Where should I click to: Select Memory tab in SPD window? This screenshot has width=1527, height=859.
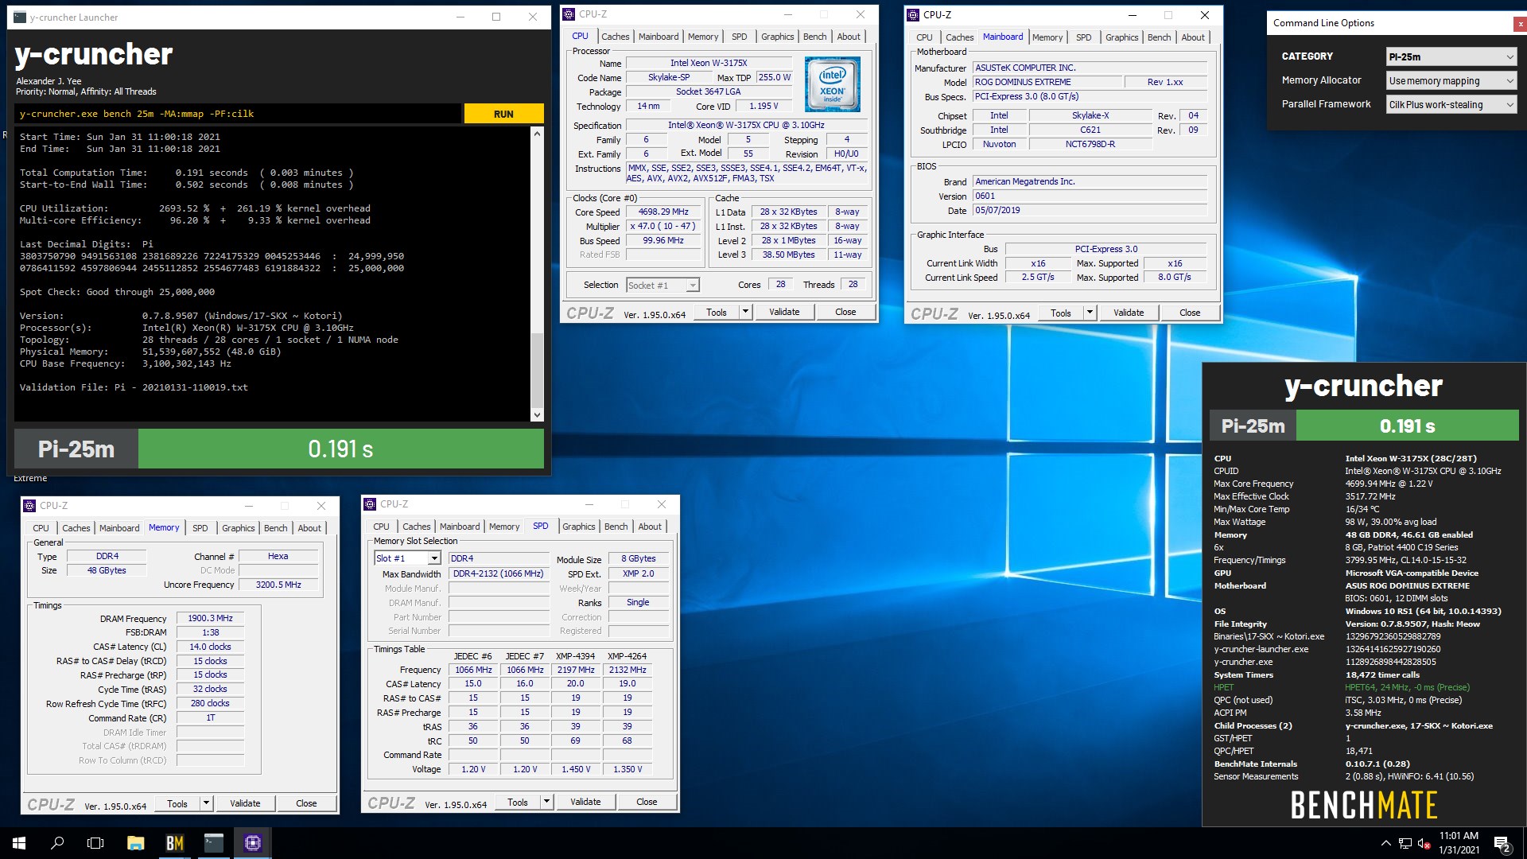504,527
